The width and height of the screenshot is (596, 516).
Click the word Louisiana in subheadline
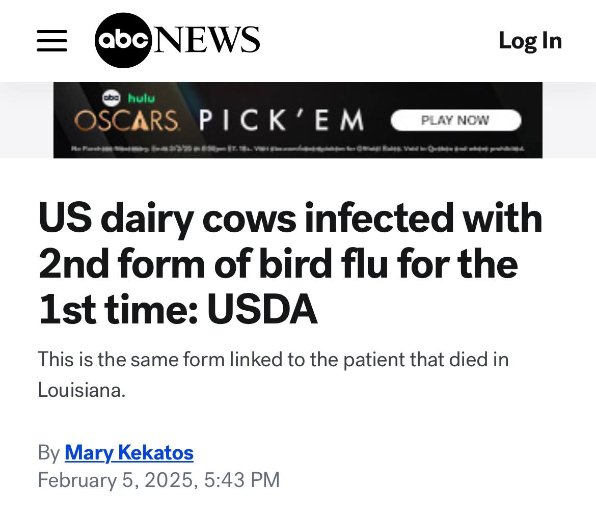click(82, 390)
